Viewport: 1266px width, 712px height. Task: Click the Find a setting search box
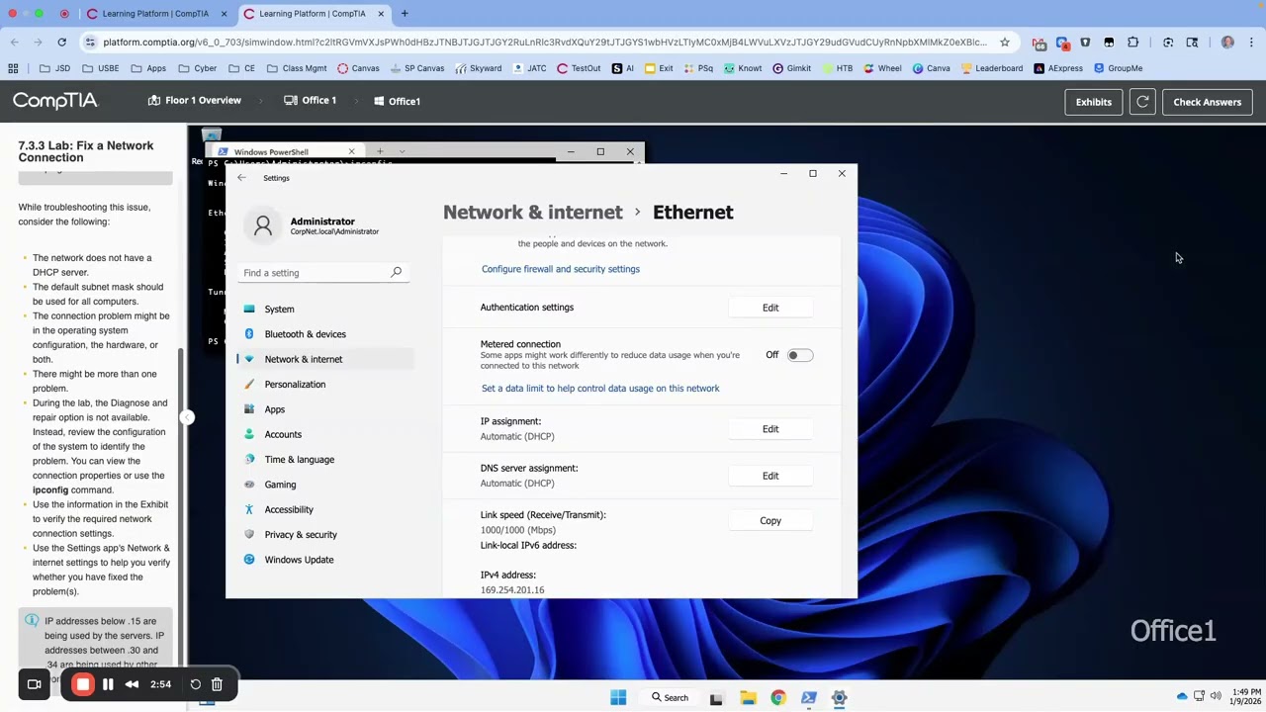(x=322, y=273)
